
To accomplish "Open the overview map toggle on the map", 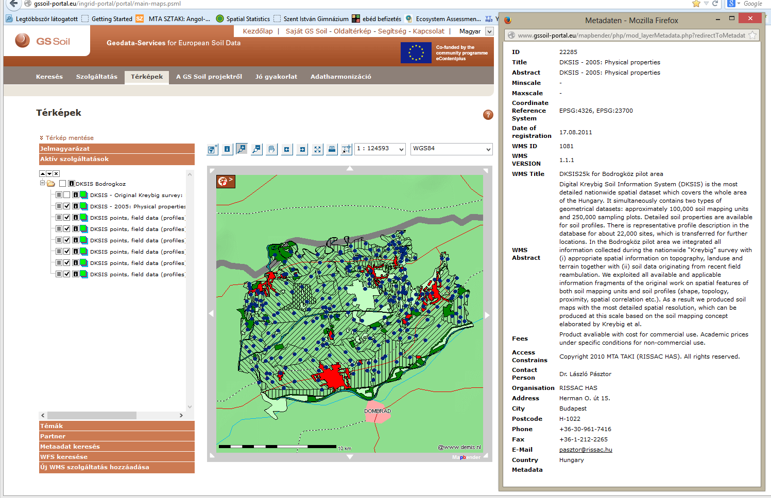I will pyautogui.click(x=226, y=181).
